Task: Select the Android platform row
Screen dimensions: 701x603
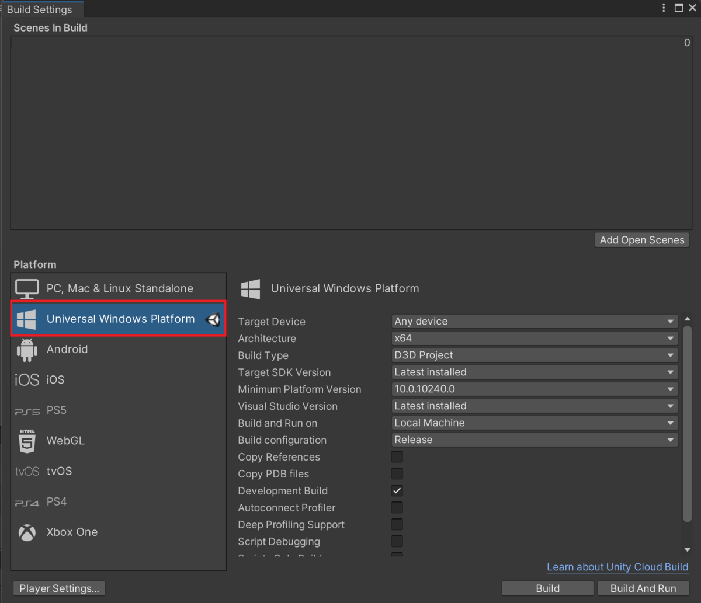Action: pos(119,350)
